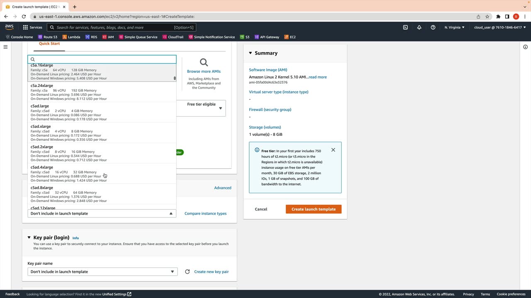
Task: Choose the c5ad.large instance type
Action: pos(102,113)
